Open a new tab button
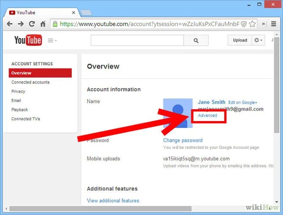This screenshot has width=283, height=215. coord(86,13)
